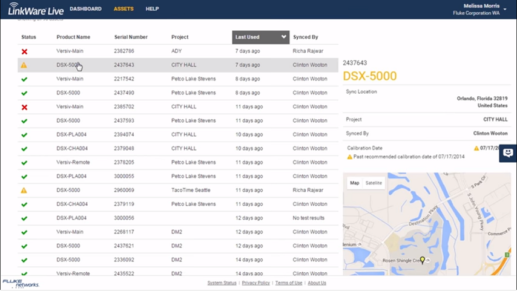Select DSX-CHA004 row with serial 2379119
517x291 pixels.
click(178, 204)
